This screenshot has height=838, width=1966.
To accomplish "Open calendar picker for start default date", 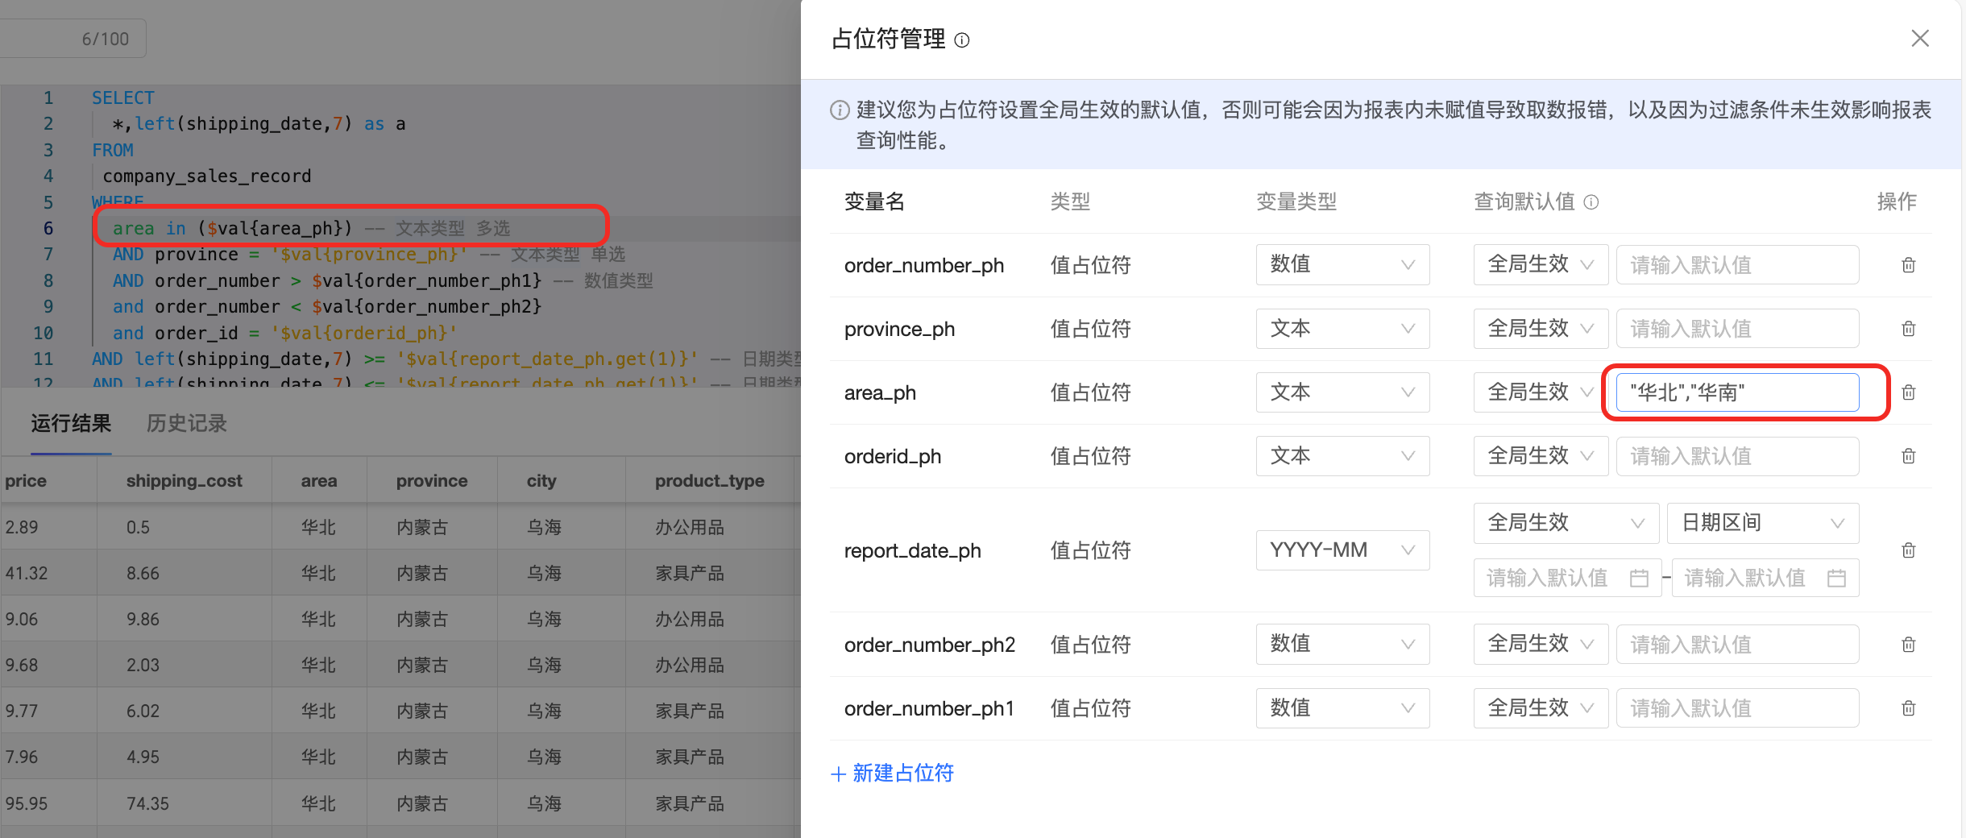I will [1638, 578].
